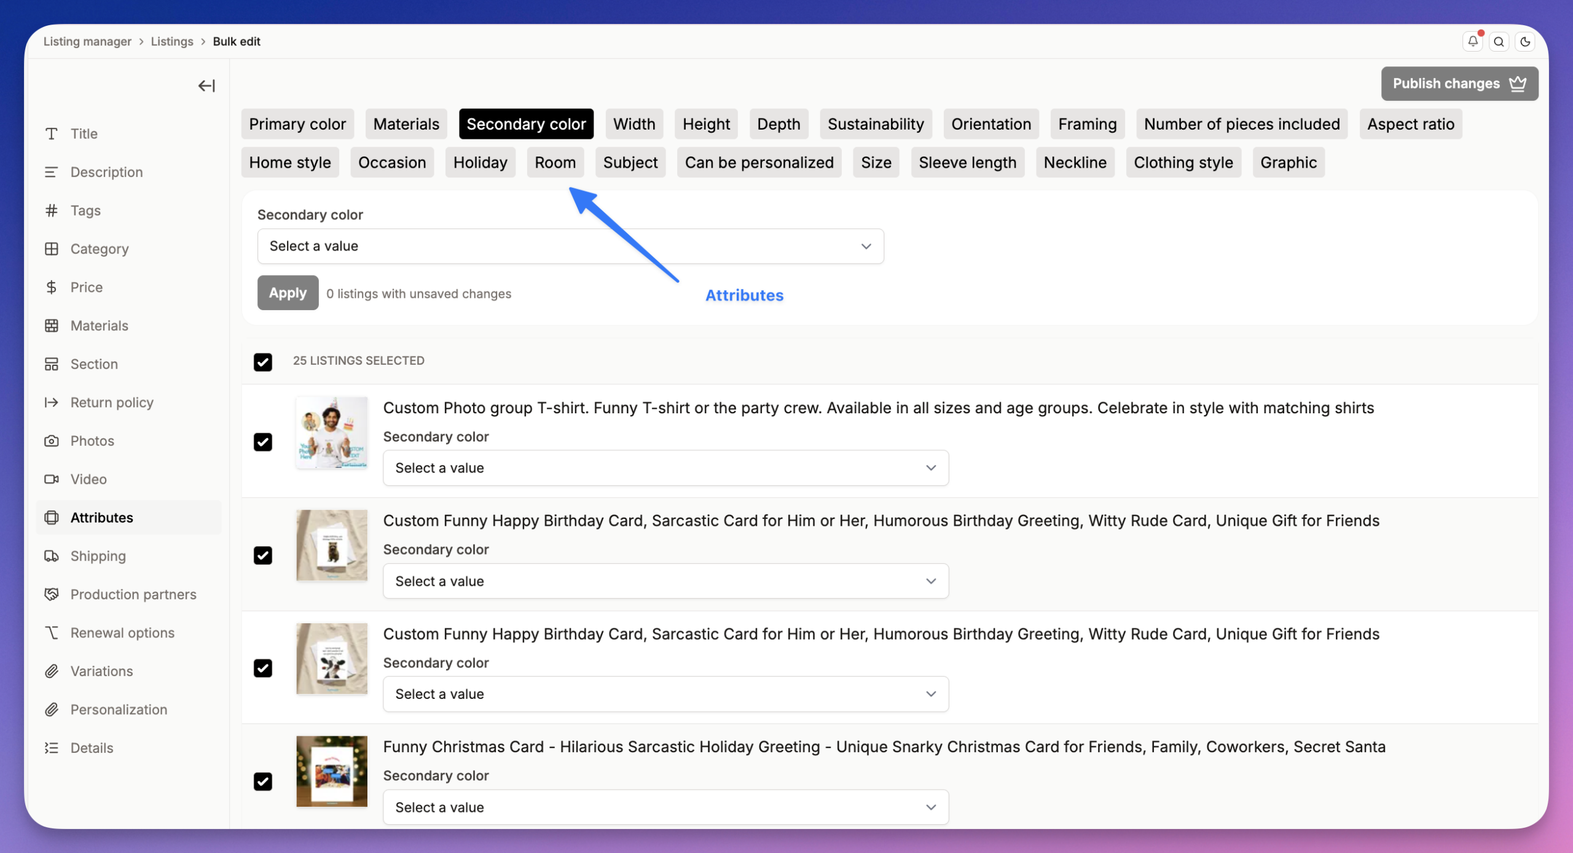
Task: Click the Renewal options icon
Action: (52, 633)
